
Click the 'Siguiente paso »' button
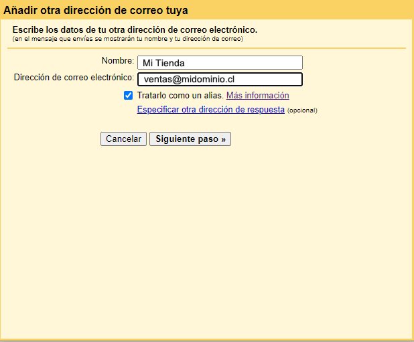[190, 139]
